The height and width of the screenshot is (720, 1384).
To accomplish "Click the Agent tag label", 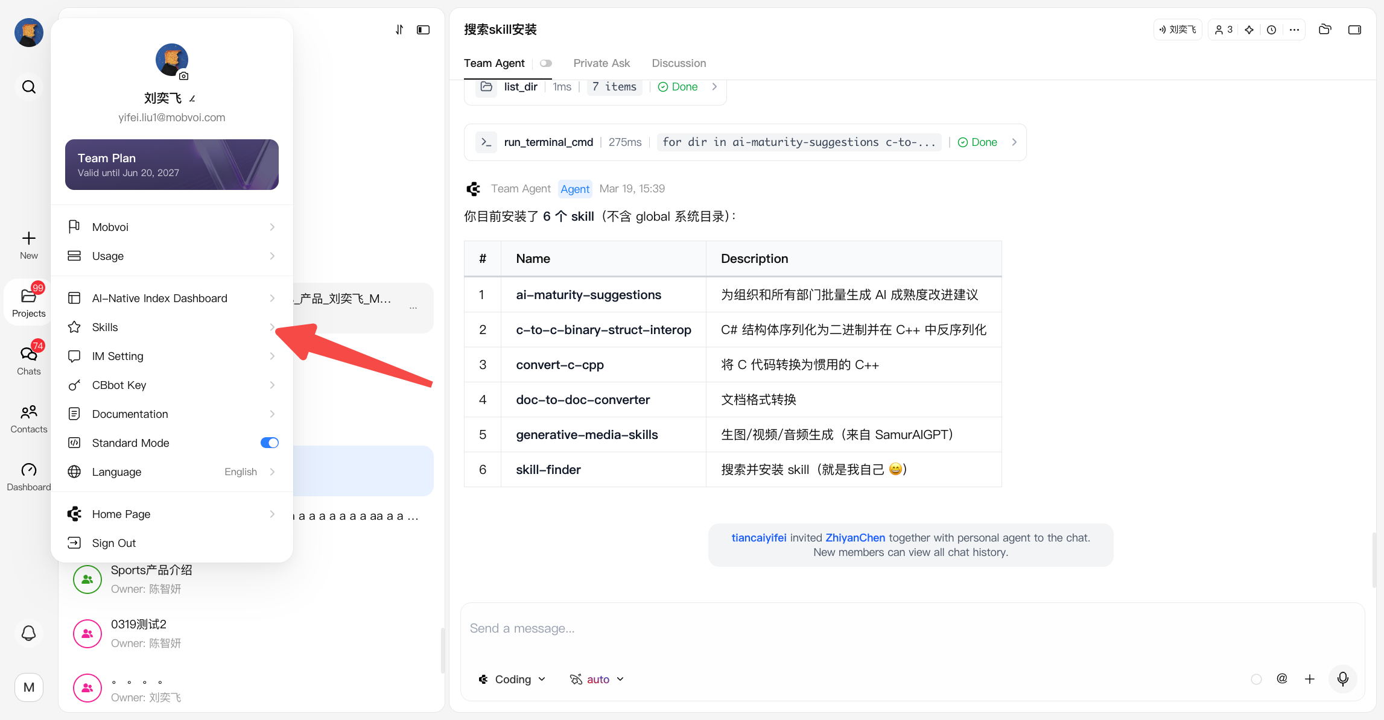I will (x=575, y=189).
